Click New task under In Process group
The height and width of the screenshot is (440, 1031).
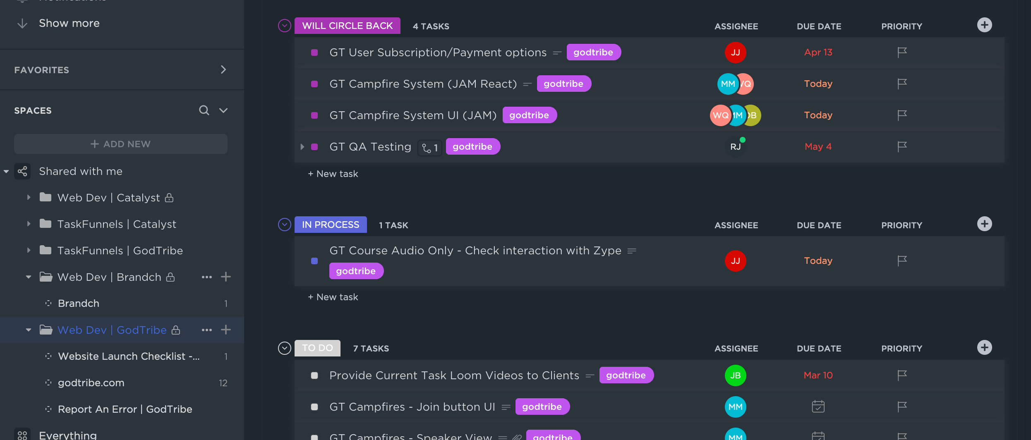point(333,297)
